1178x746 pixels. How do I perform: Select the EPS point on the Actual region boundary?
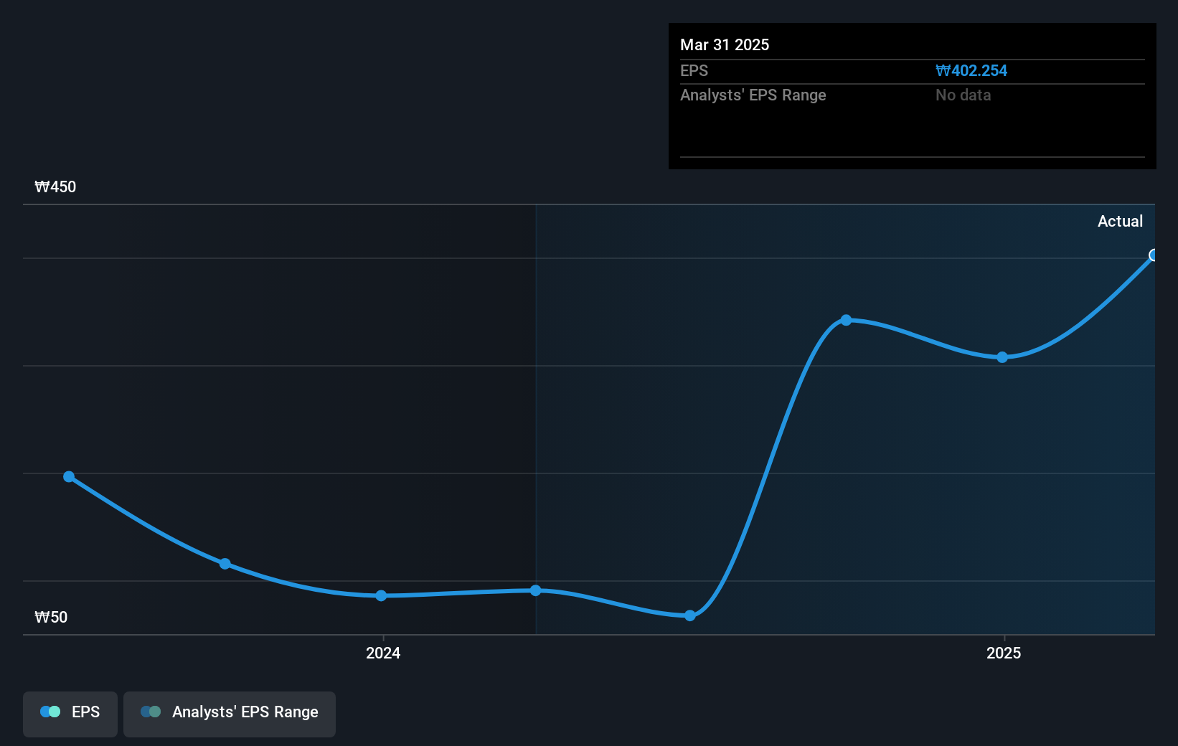535,590
